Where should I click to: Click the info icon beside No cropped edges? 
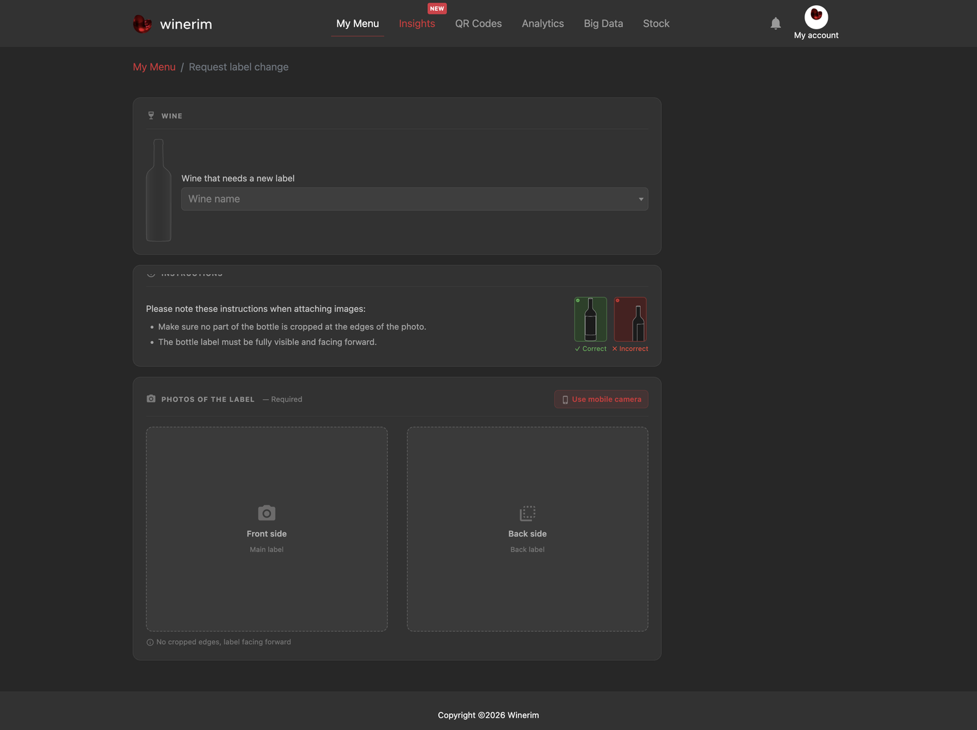point(150,642)
